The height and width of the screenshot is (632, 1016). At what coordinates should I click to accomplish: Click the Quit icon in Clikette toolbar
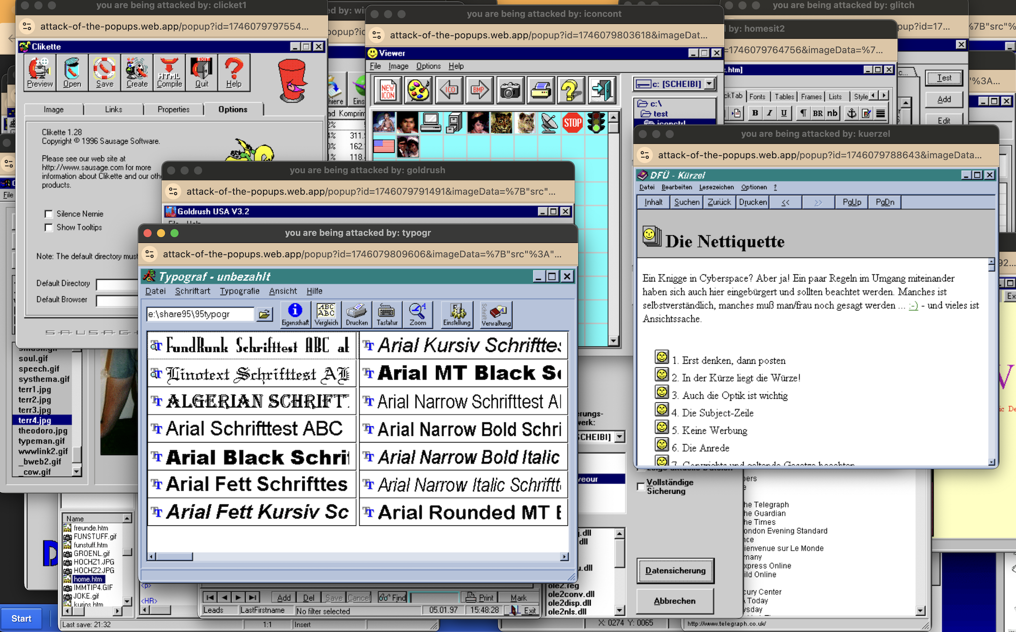(202, 73)
